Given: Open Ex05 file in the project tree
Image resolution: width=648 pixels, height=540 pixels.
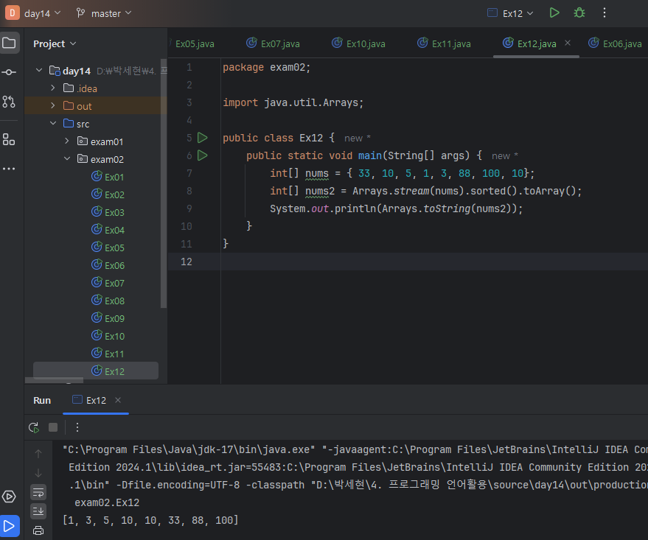Looking at the screenshot, I should [x=114, y=248].
